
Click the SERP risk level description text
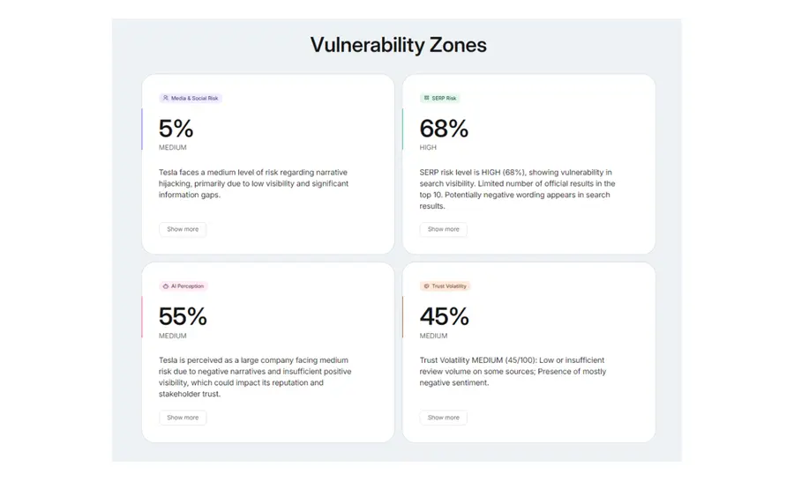517,189
